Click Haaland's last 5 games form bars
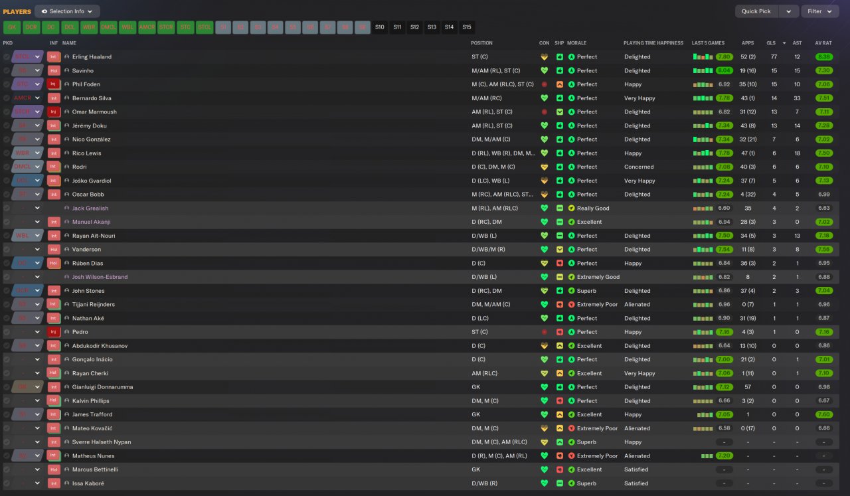This screenshot has height=496, width=850. 703,57
